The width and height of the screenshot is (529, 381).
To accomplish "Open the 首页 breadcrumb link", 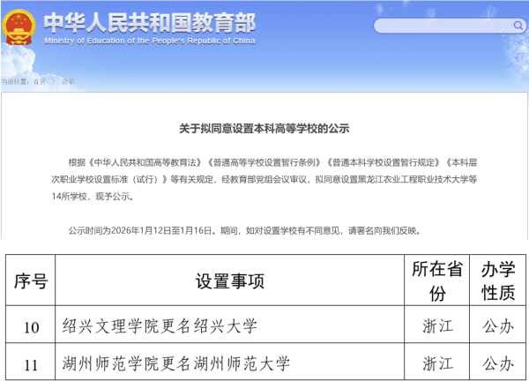I will [x=39, y=81].
